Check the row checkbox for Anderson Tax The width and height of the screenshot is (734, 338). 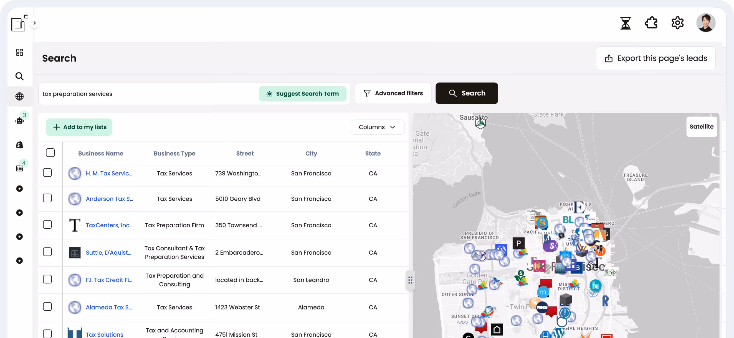(x=48, y=198)
